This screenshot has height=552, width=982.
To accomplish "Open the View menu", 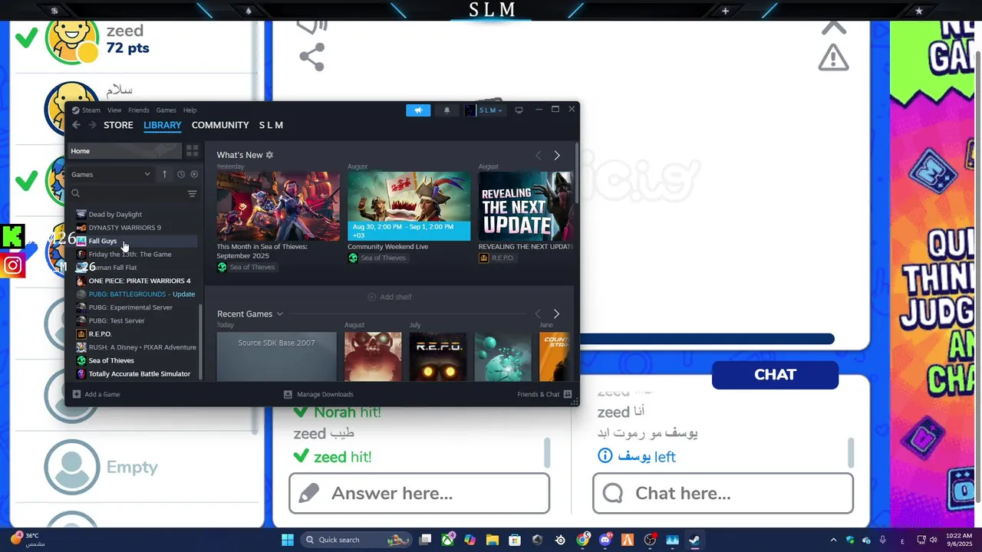I will click(x=114, y=110).
